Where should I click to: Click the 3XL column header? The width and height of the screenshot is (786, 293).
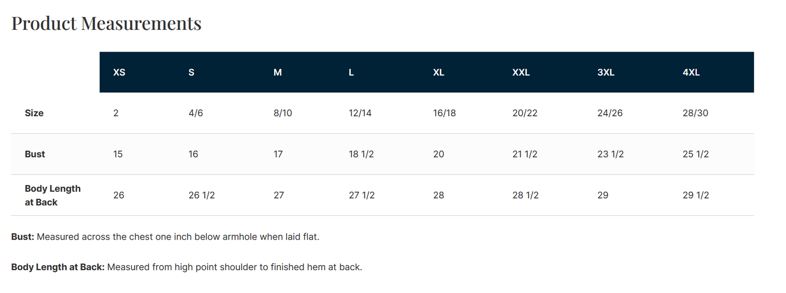pos(606,72)
